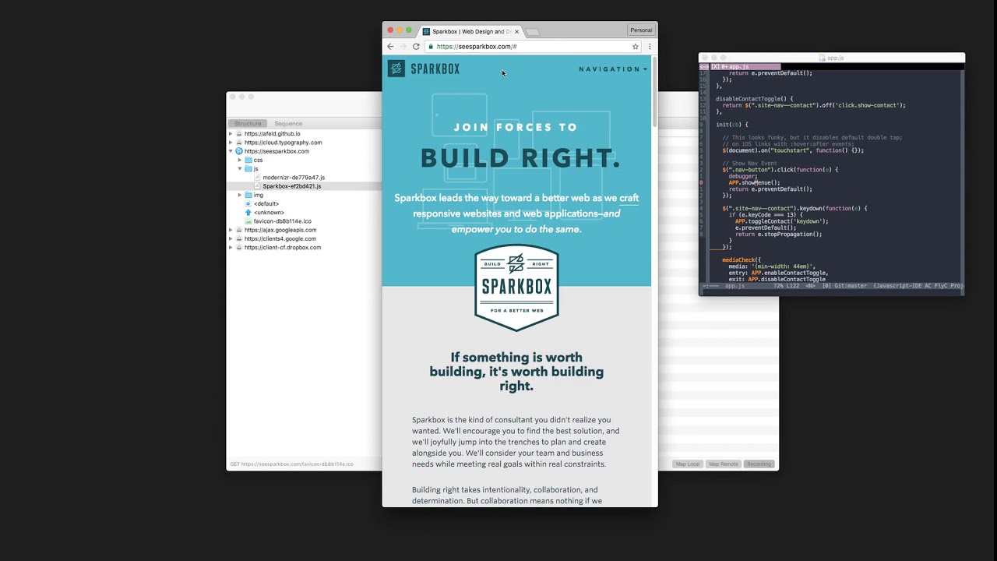Open the NAVIGATION dropdown menu
997x561 pixels.
613,69
